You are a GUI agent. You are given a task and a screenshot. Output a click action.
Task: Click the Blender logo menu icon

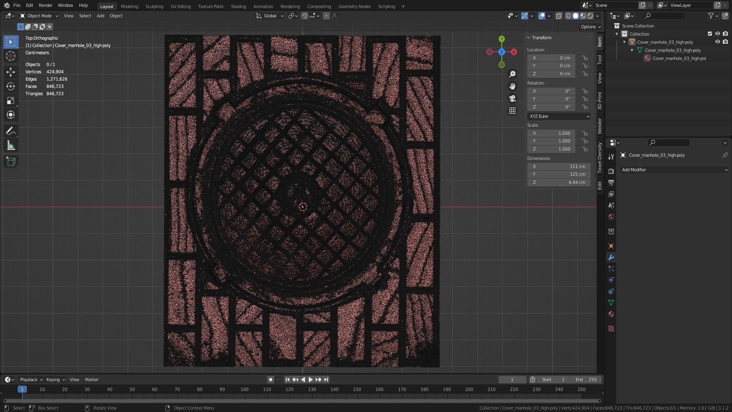6,5
